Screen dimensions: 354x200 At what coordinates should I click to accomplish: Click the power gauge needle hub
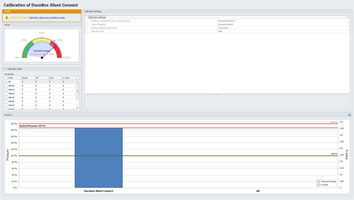click(42, 58)
